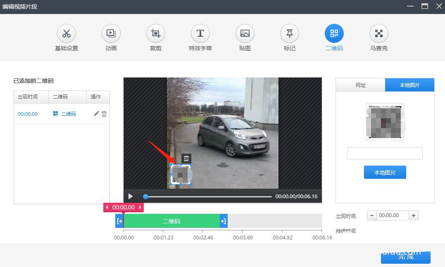Select the 裁剪 crop tool
The width and height of the screenshot is (445, 267).
(x=155, y=34)
